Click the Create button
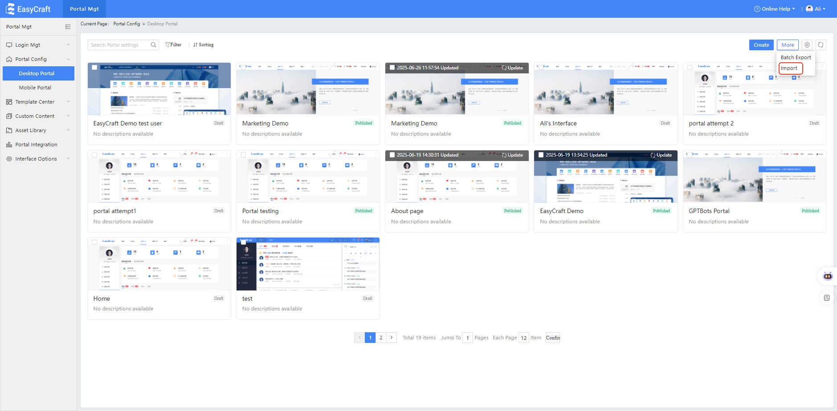 click(x=761, y=45)
